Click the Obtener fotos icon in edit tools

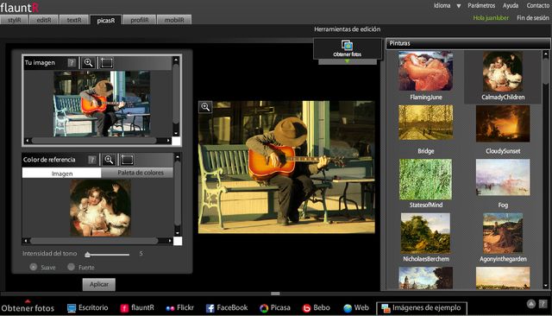(347, 45)
